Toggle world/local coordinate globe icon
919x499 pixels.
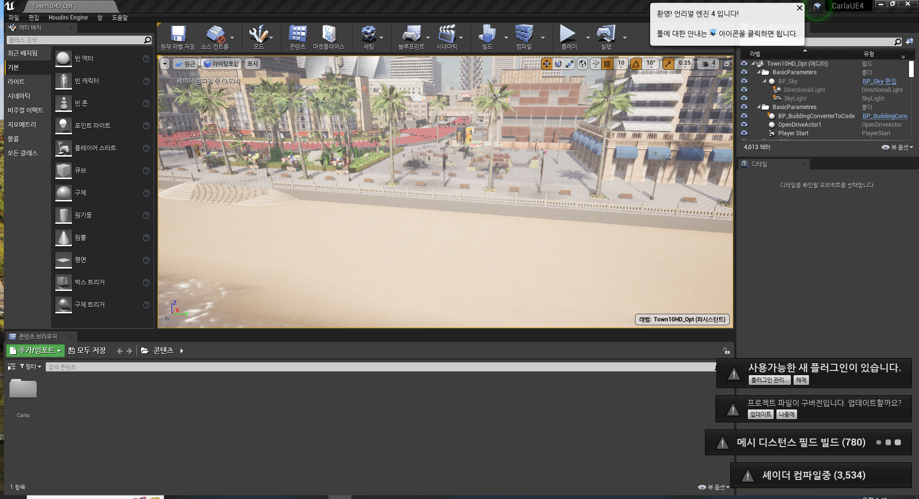coord(582,64)
